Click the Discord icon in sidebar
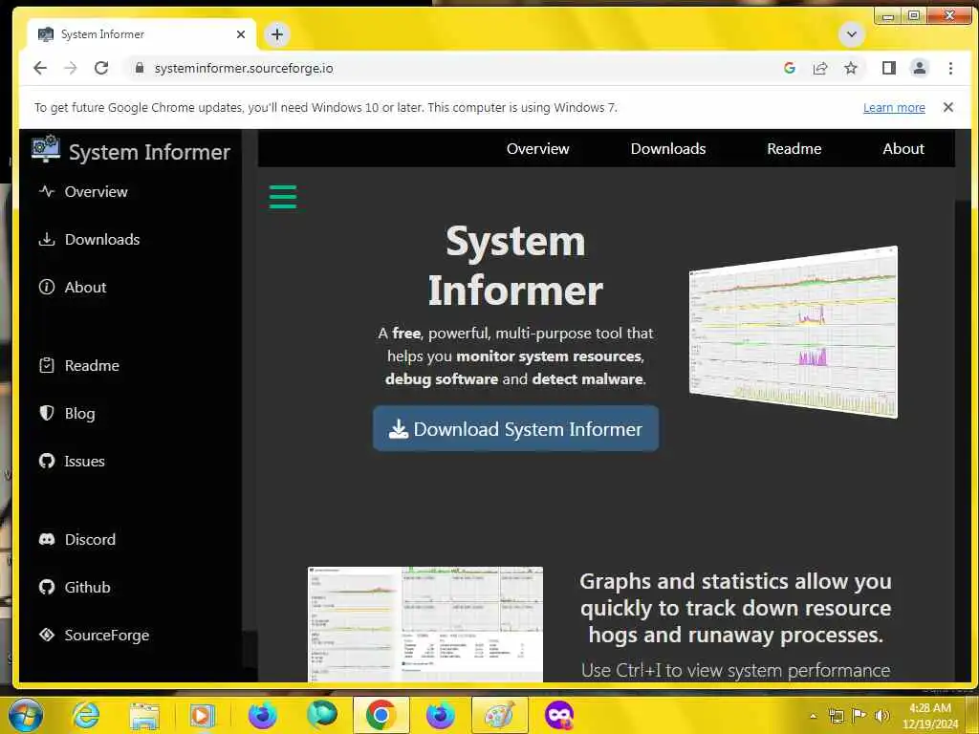Screen dimensions: 979x734 47,539
